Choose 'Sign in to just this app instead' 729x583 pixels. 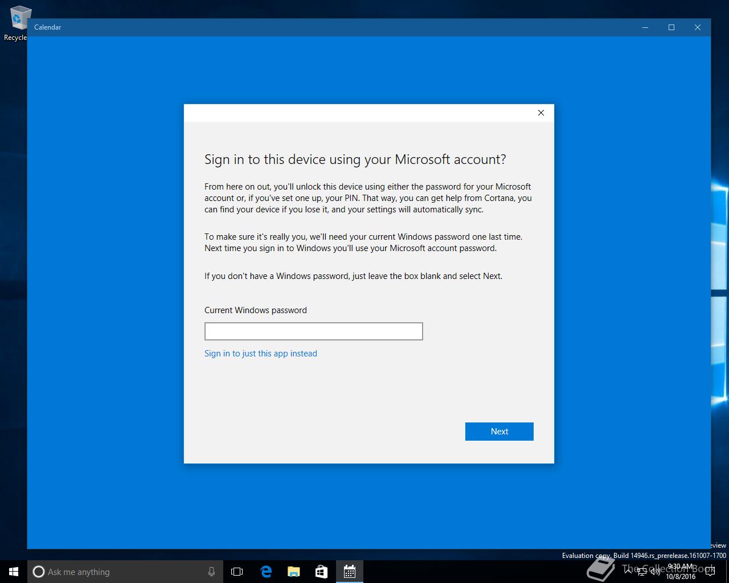(261, 354)
